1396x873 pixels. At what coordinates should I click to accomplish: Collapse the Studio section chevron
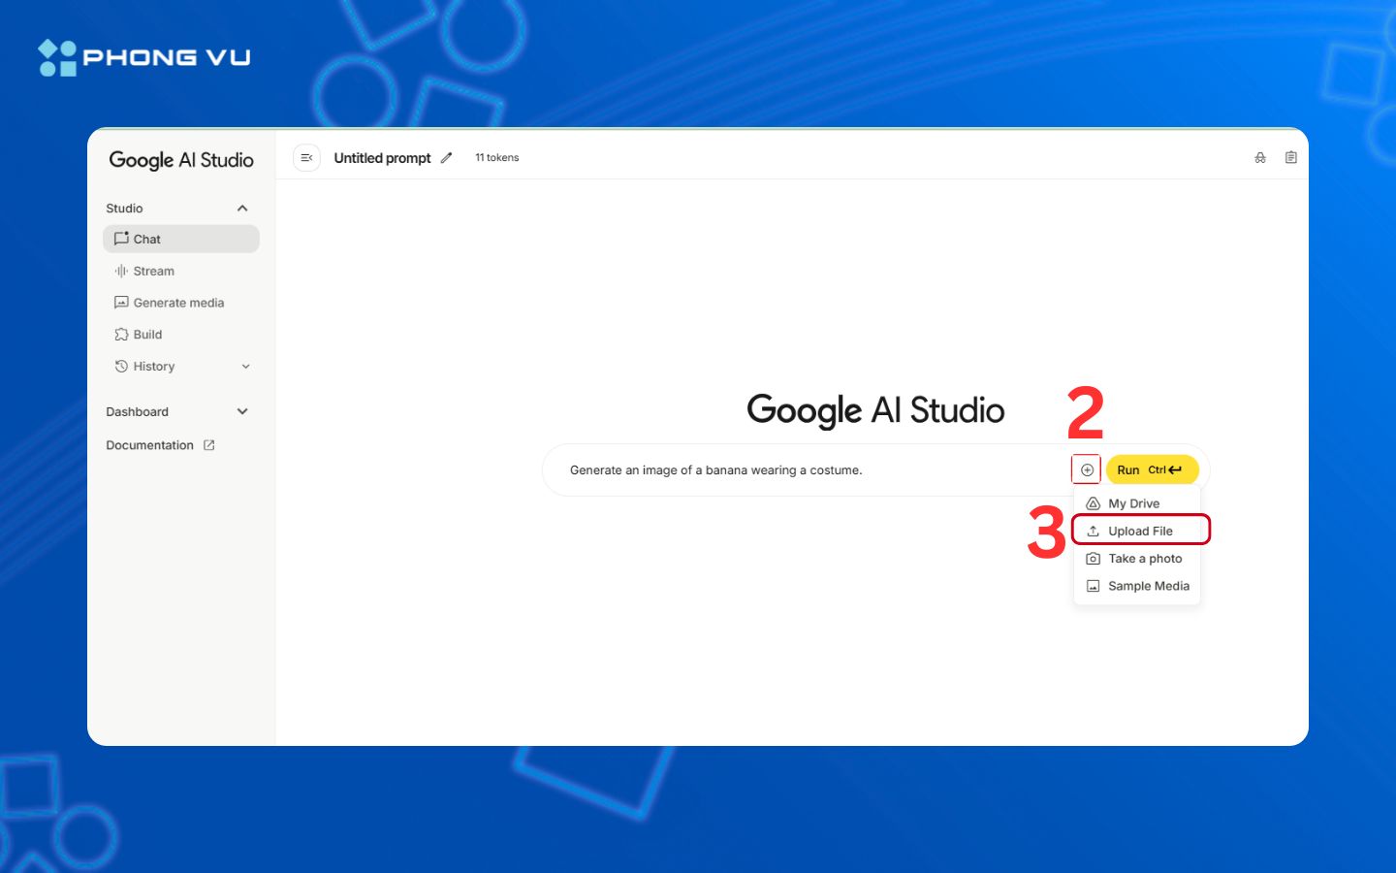point(242,209)
